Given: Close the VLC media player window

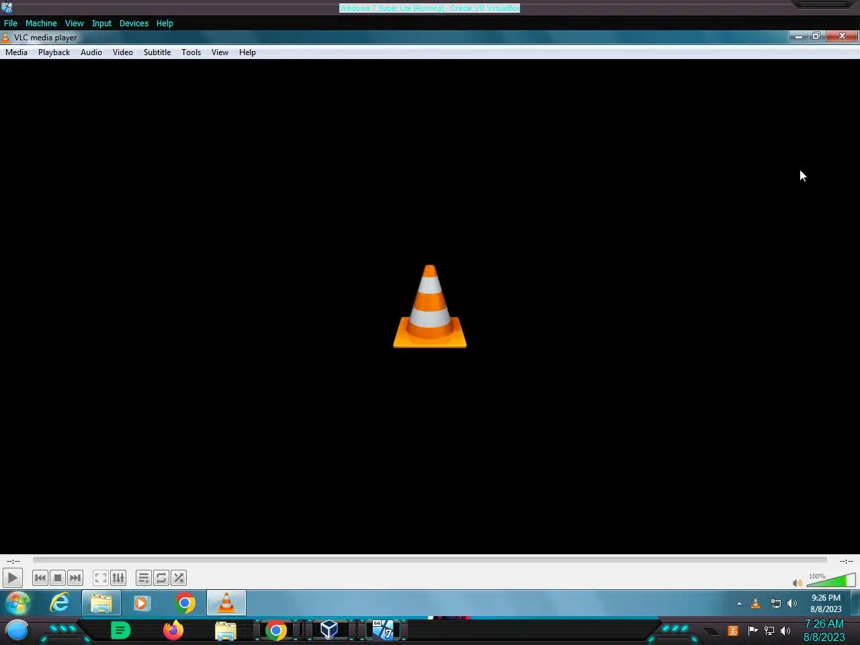Looking at the screenshot, I should (x=842, y=36).
